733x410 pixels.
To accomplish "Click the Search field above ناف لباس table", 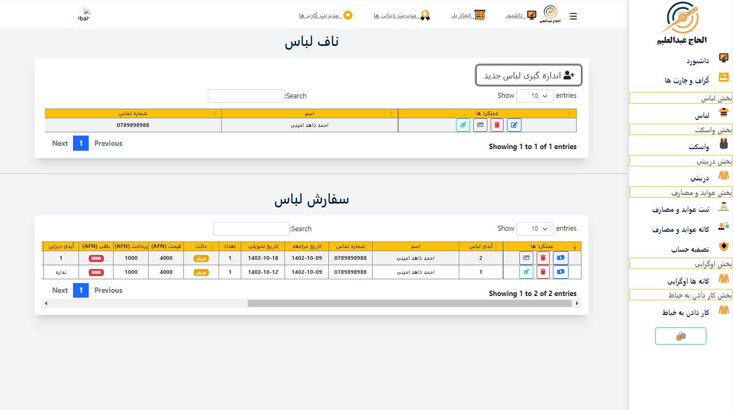I will coord(246,96).
